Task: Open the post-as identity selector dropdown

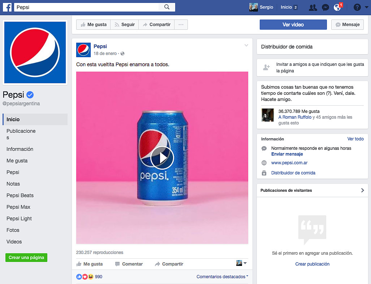Action: (x=242, y=263)
